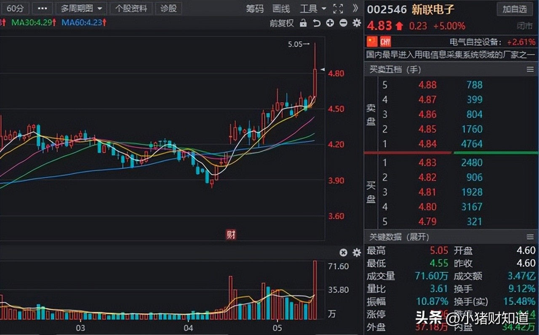Zoom out on the K-line chart

(343, 23)
